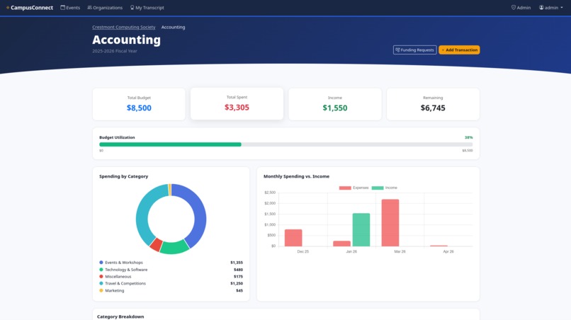Screen dimensions: 571x320
Task: Open Funding Requests
Action: pyautogui.click(x=414, y=50)
